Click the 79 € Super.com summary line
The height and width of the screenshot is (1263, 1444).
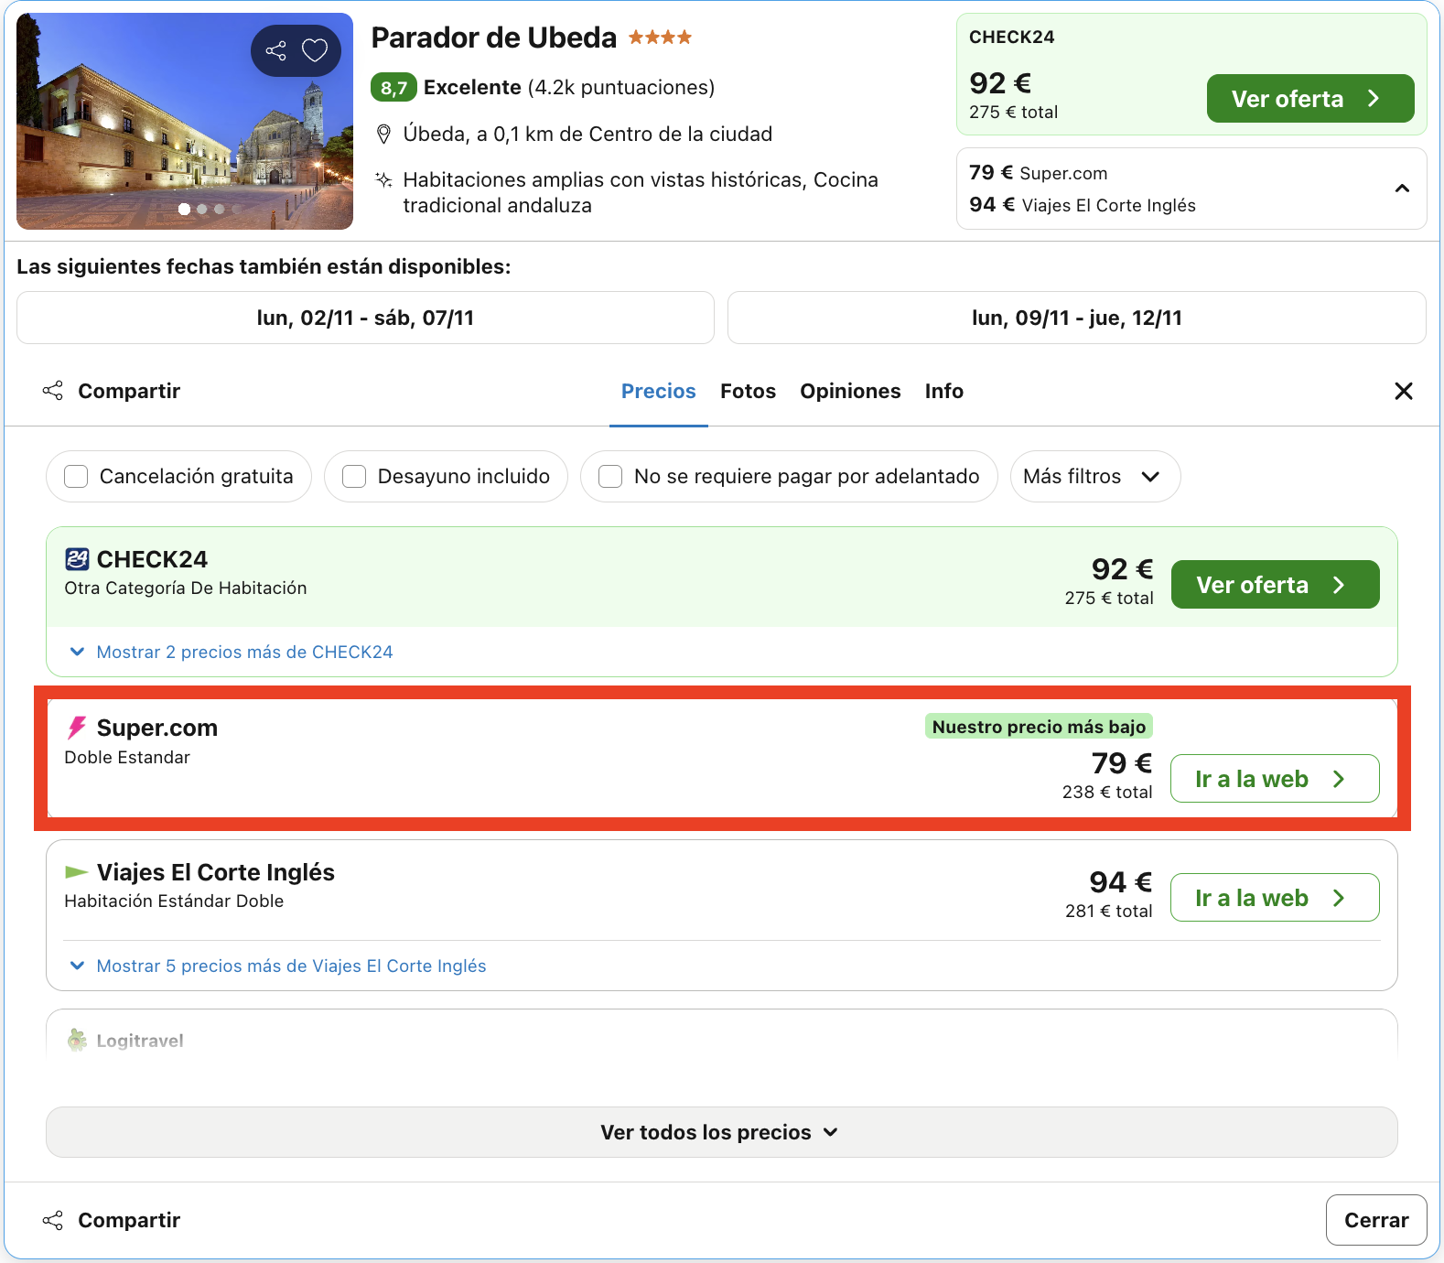point(1039,173)
